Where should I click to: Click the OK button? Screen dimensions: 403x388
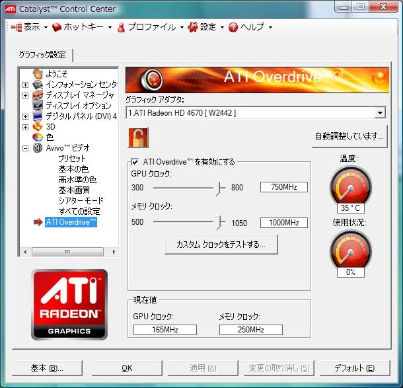(127, 368)
